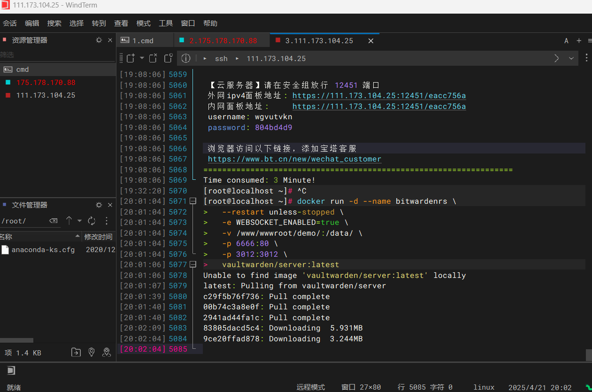592x392 pixels.
Task: Open the file manager kebab menu
Action: (x=107, y=221)
